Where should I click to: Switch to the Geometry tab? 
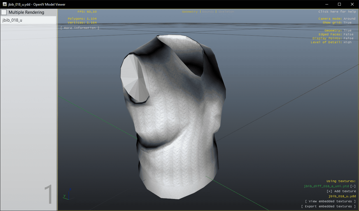pyautogui.click(x=190, y=12)
